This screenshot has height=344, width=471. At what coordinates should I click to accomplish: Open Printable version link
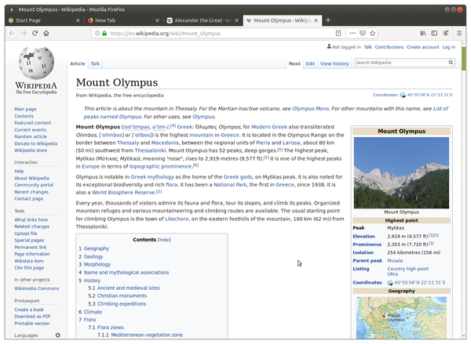coord(32,324)
